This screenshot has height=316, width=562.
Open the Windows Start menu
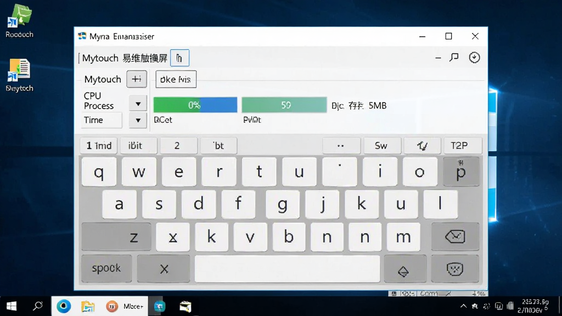12,306
